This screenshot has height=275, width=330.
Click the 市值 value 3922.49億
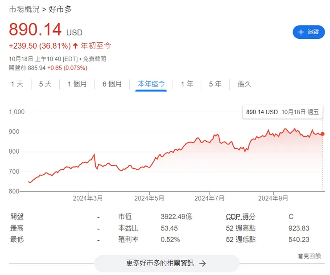[176, 217]
